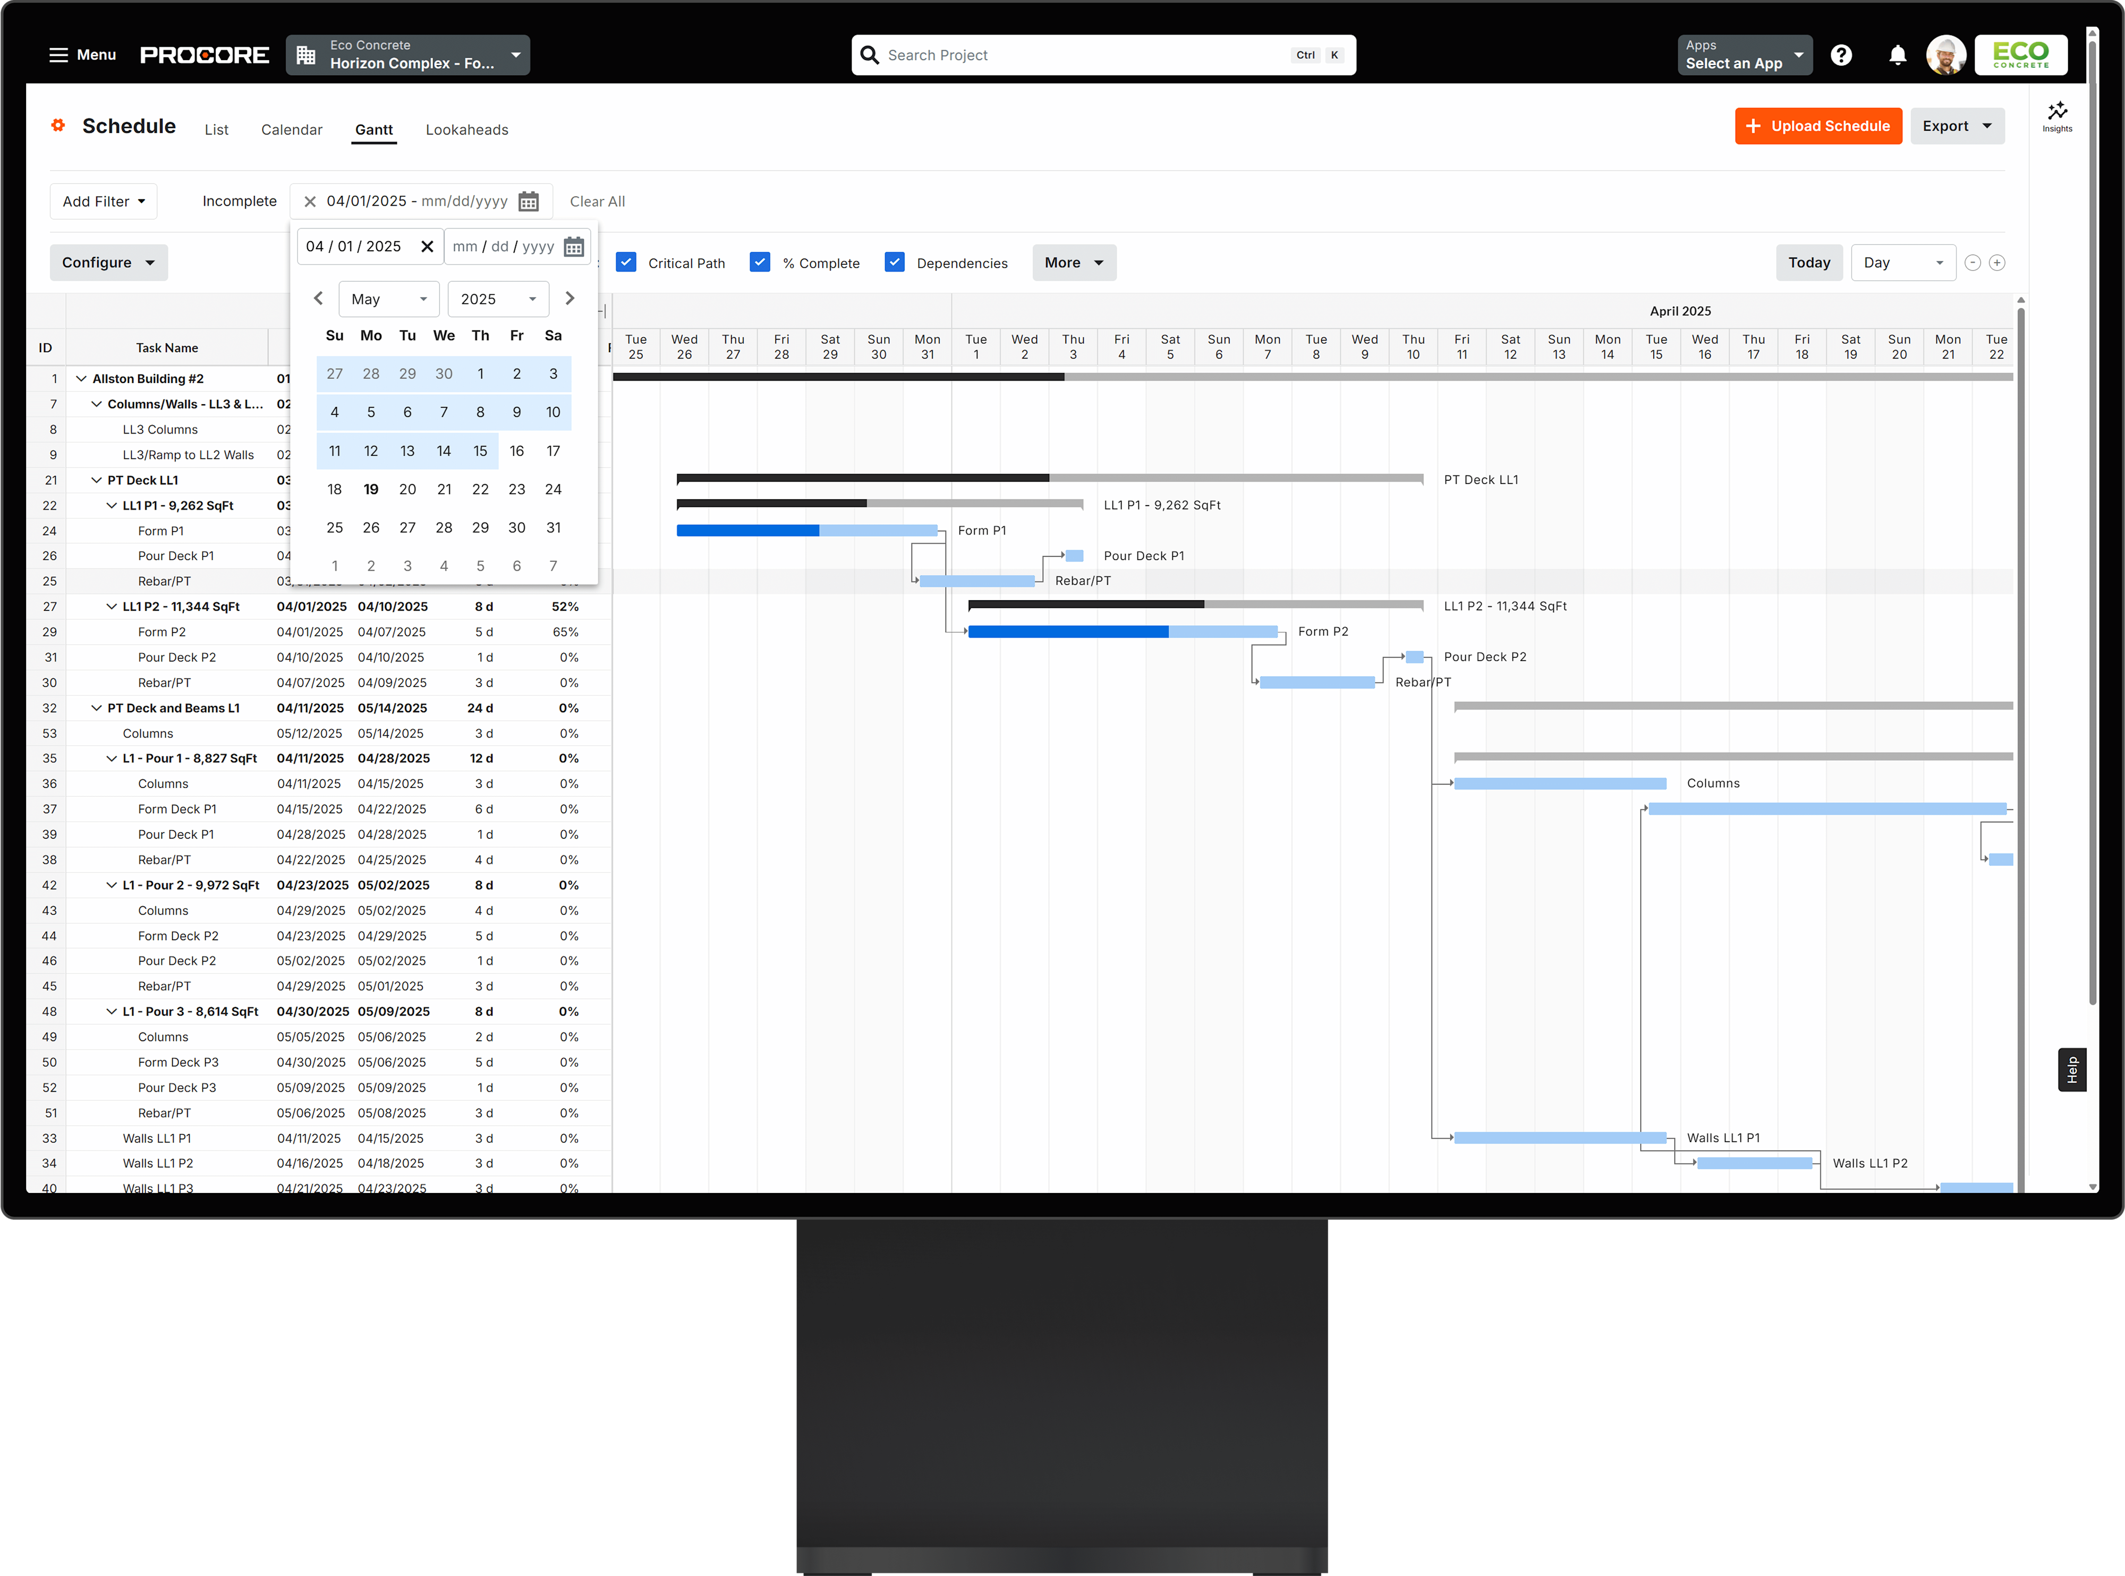Open the Configure dropdown

(108, 262)
